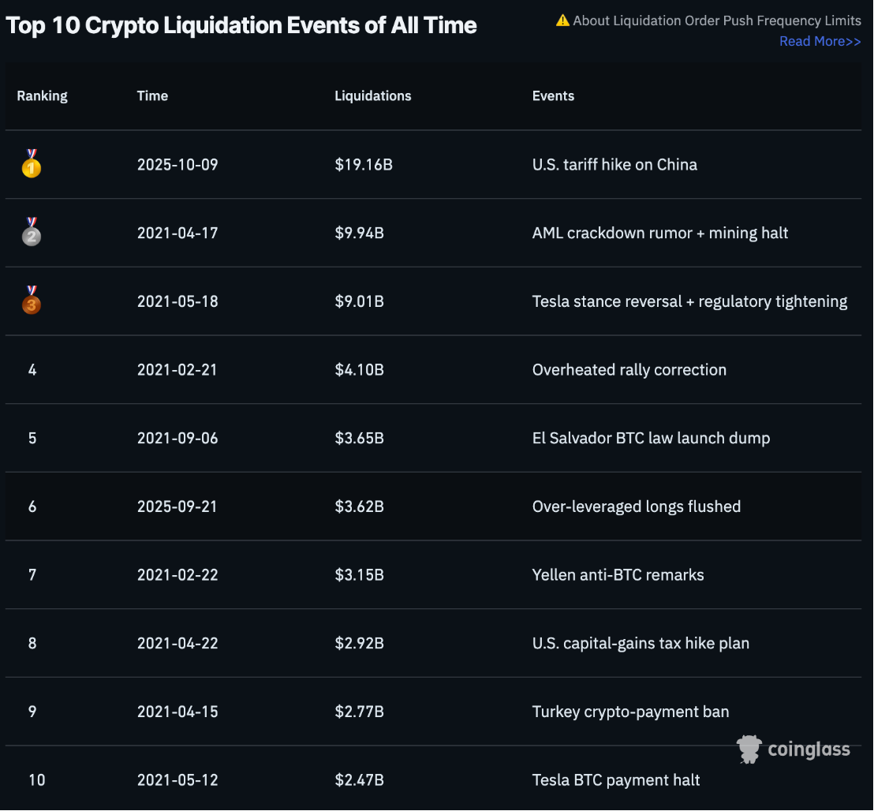Select the Tesla stance reversal event row
The image size is (874, 811).
(x=689, y=301)
